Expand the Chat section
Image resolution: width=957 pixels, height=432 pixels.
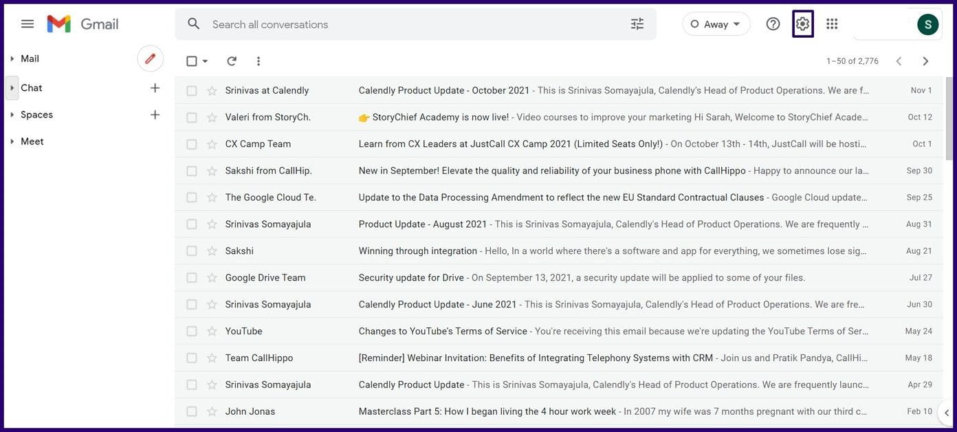(12, 88)
